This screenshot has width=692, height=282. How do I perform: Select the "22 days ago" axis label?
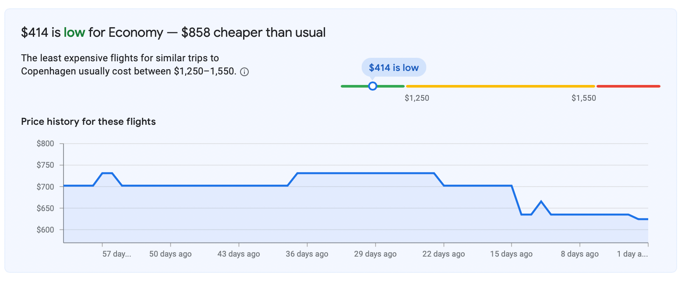pos(444,254)
